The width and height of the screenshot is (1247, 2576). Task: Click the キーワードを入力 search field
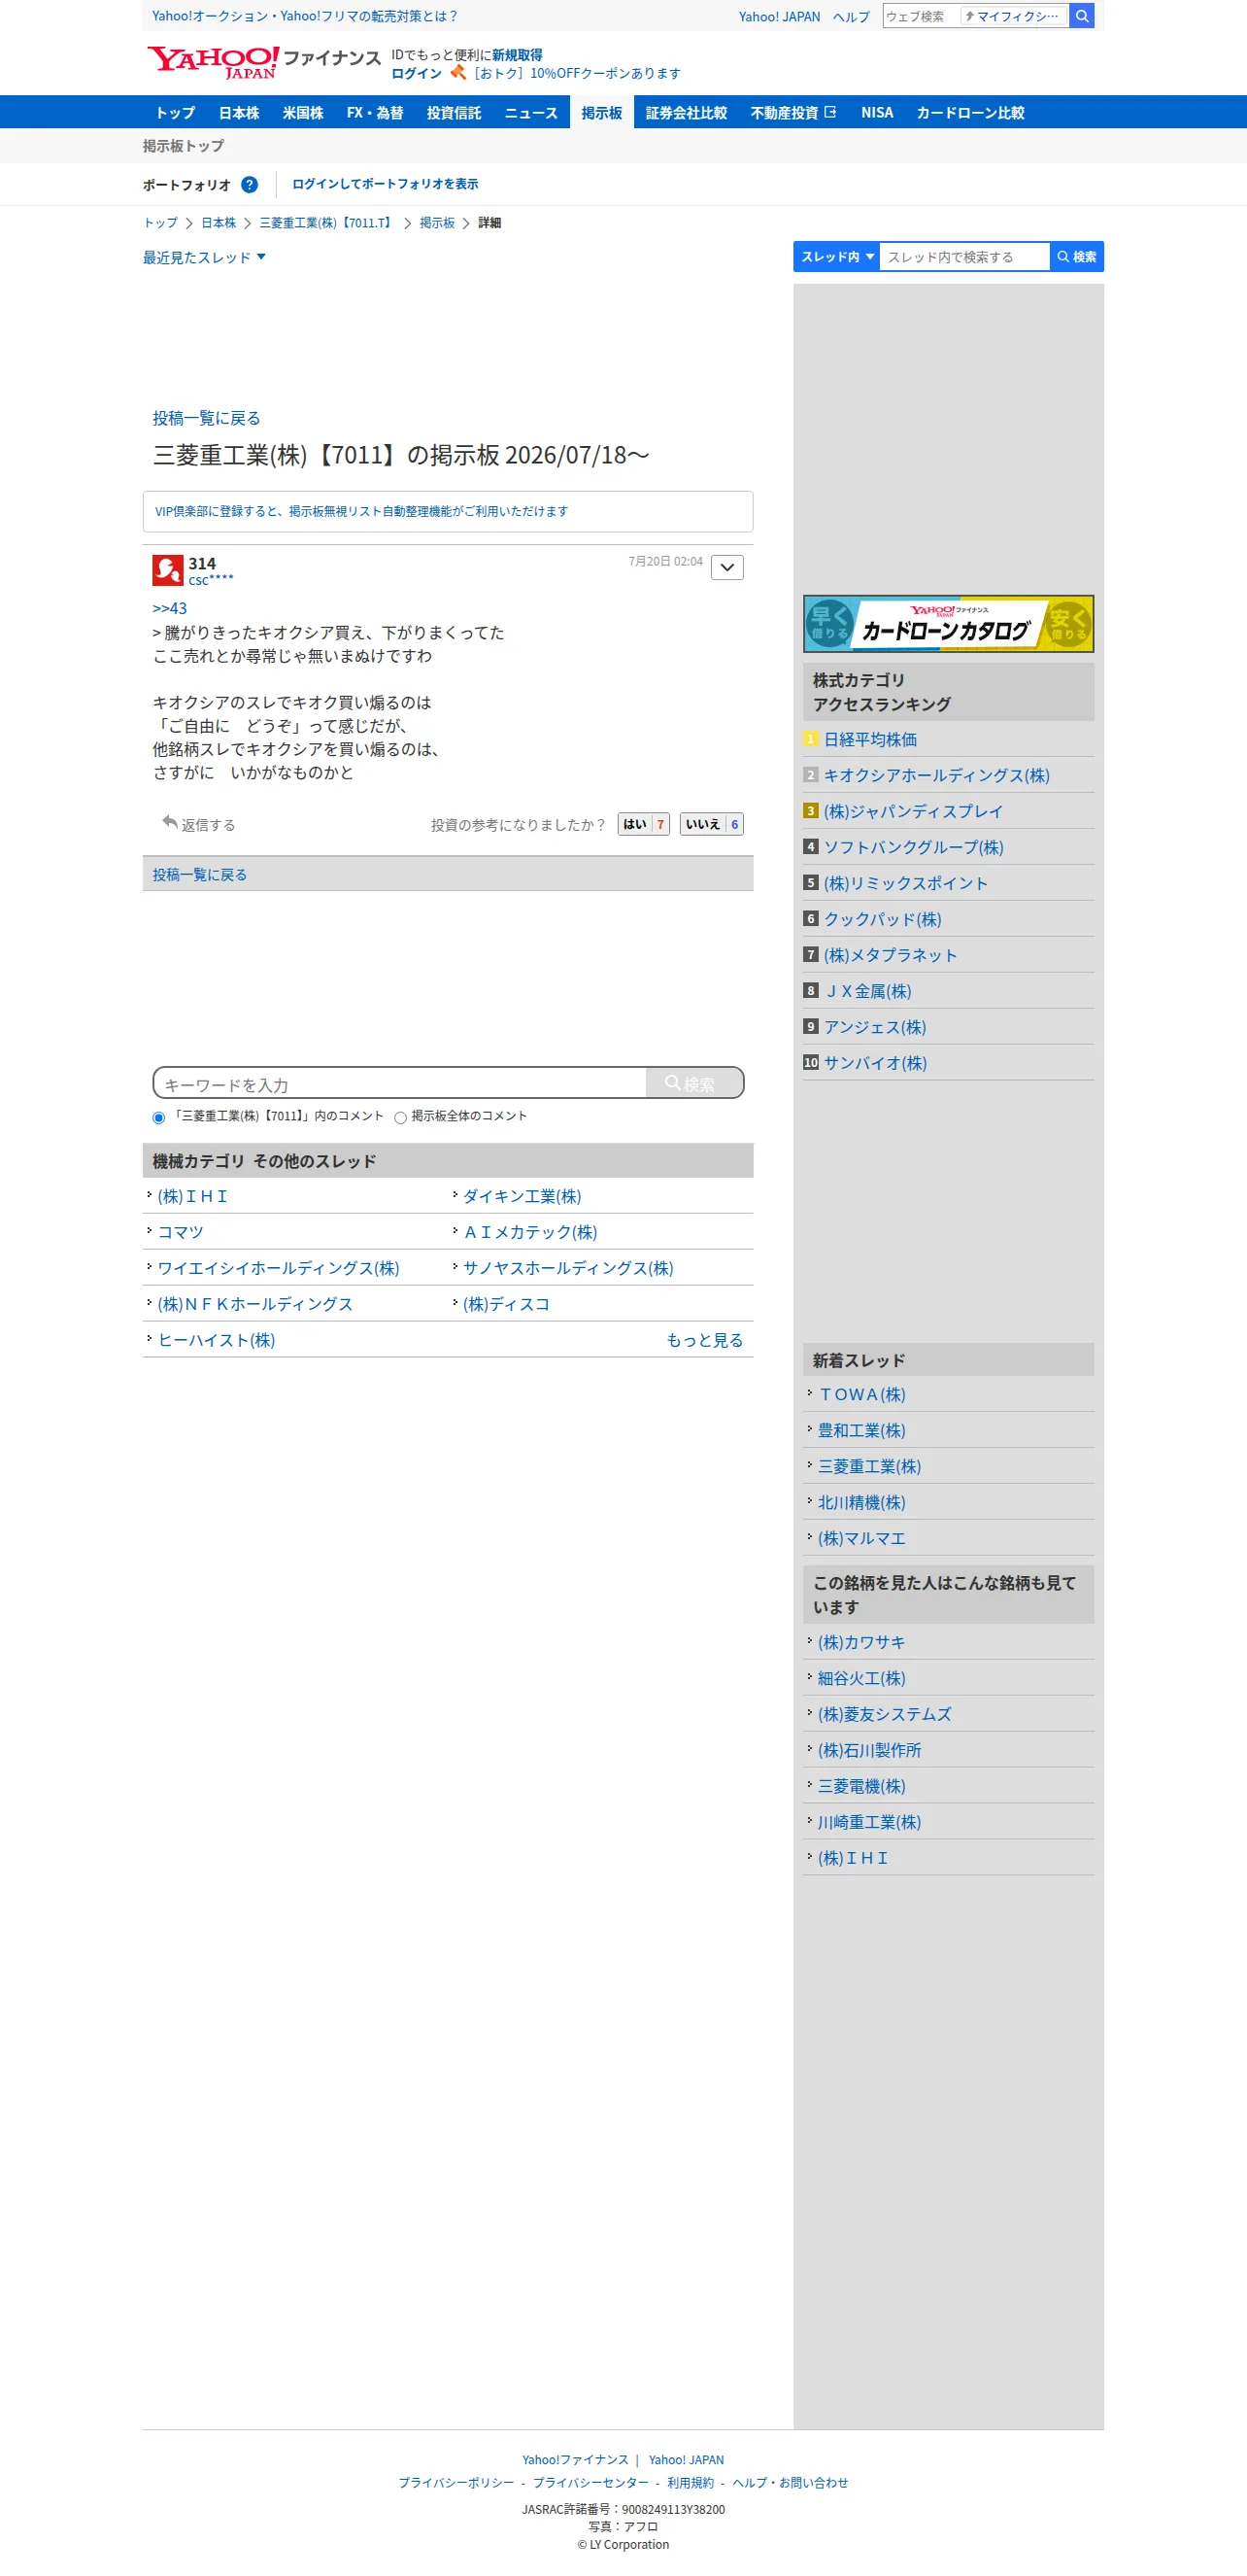[400, 1083]
